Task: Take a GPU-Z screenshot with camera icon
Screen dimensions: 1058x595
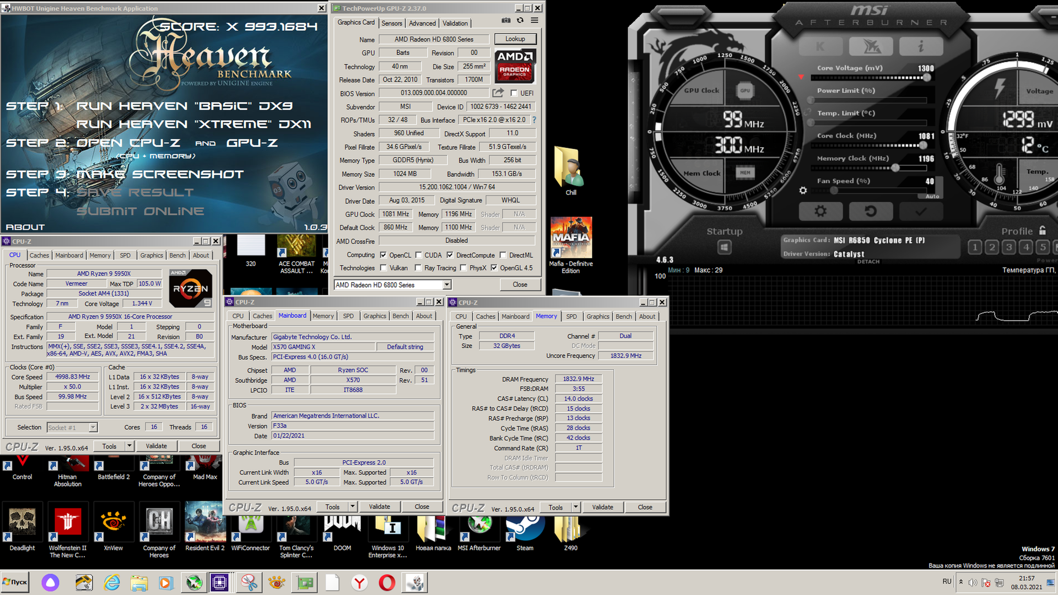Action: pos(506,20)
